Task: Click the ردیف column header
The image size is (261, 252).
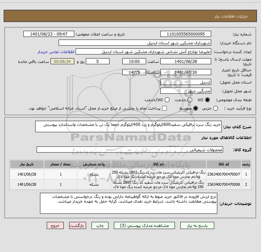Action: (246, 164)
